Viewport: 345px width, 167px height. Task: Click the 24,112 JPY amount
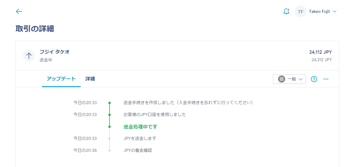(320, 52)
